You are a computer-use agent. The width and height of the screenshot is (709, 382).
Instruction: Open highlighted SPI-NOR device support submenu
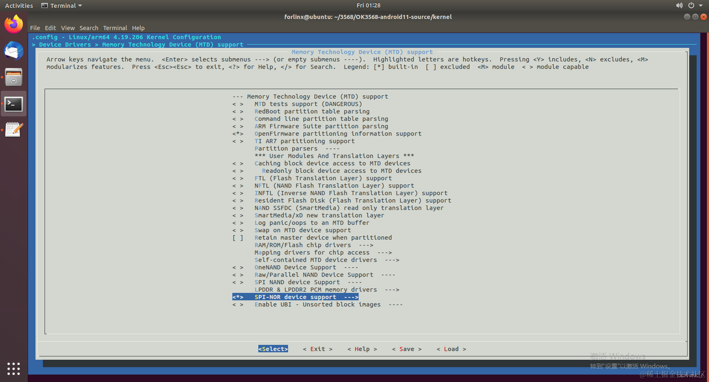point(295,297)
